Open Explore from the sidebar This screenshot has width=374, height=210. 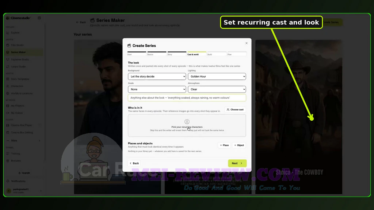click(x=15, y=32)
